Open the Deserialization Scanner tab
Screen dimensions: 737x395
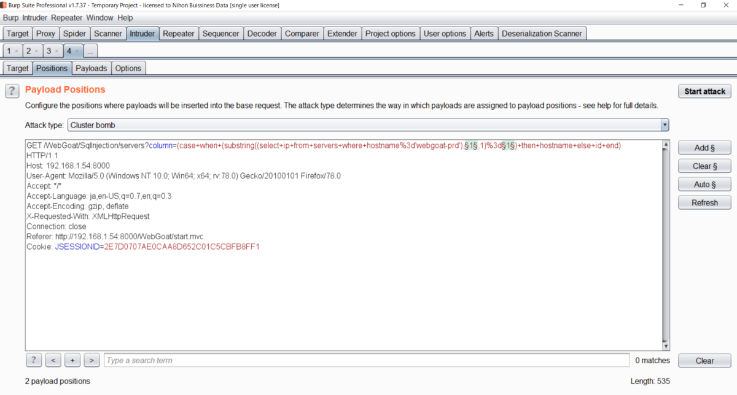[x=542, y=33]
